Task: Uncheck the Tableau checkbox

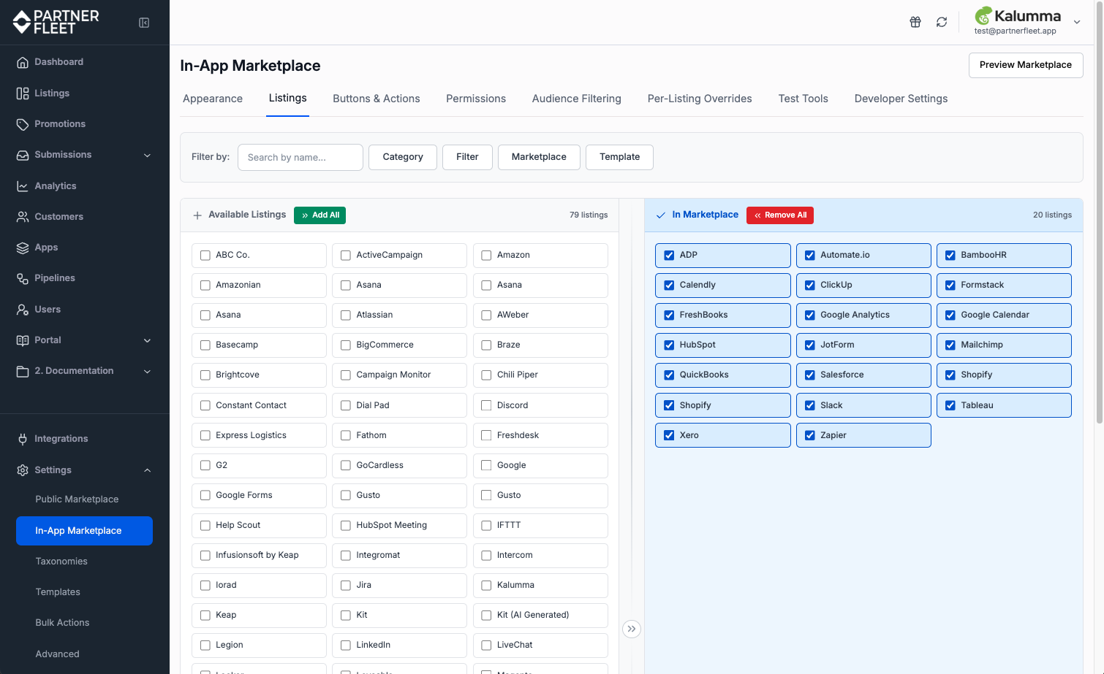Action: [950, 405]
